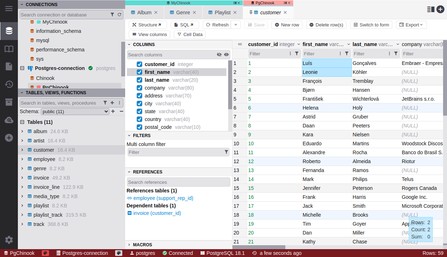Viewport: 447px width, 257px height.
Task: Open the archive icon in sidebar
Action: (x=9, y=102)
